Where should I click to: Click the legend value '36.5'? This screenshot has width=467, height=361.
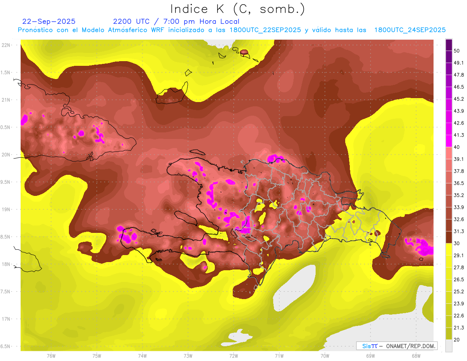click(x=459, y=183)
